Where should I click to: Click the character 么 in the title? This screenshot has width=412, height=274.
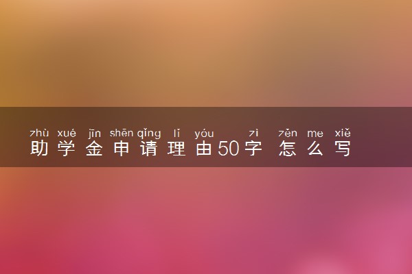click(315, 148)
